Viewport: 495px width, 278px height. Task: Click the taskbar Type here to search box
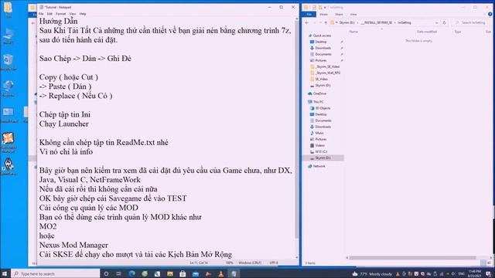(56, 273)
